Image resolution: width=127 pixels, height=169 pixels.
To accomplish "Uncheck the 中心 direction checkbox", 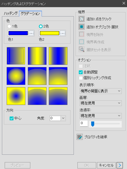I will click(12, 118).
